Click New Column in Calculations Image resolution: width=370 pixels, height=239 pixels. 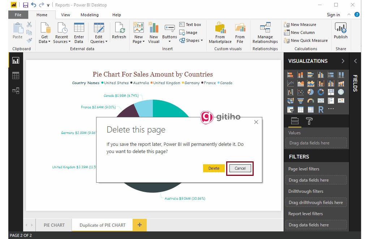pyautogui.click(x=299, y=32)
